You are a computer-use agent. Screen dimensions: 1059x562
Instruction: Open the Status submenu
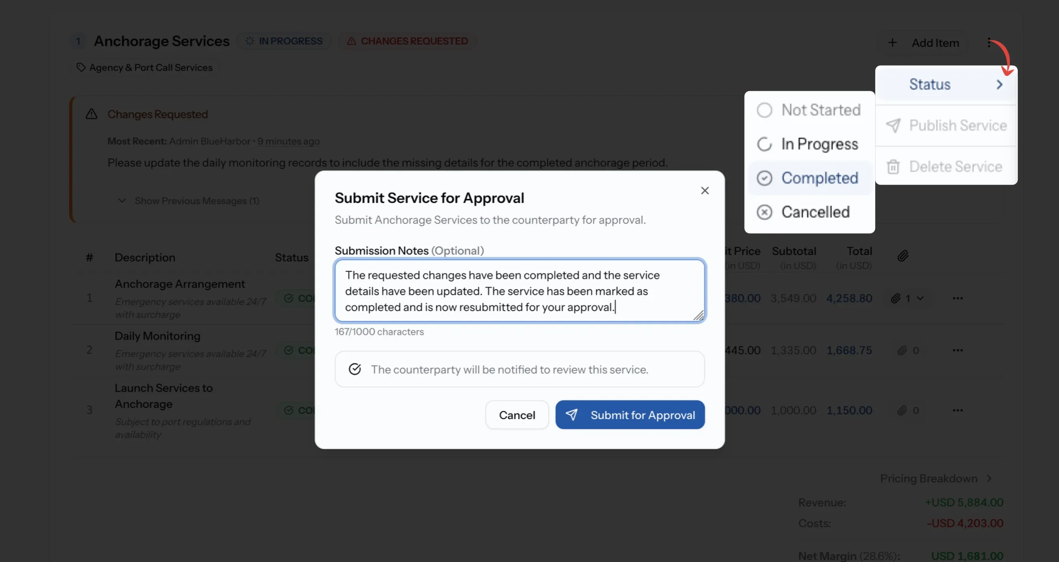point(946,84)
